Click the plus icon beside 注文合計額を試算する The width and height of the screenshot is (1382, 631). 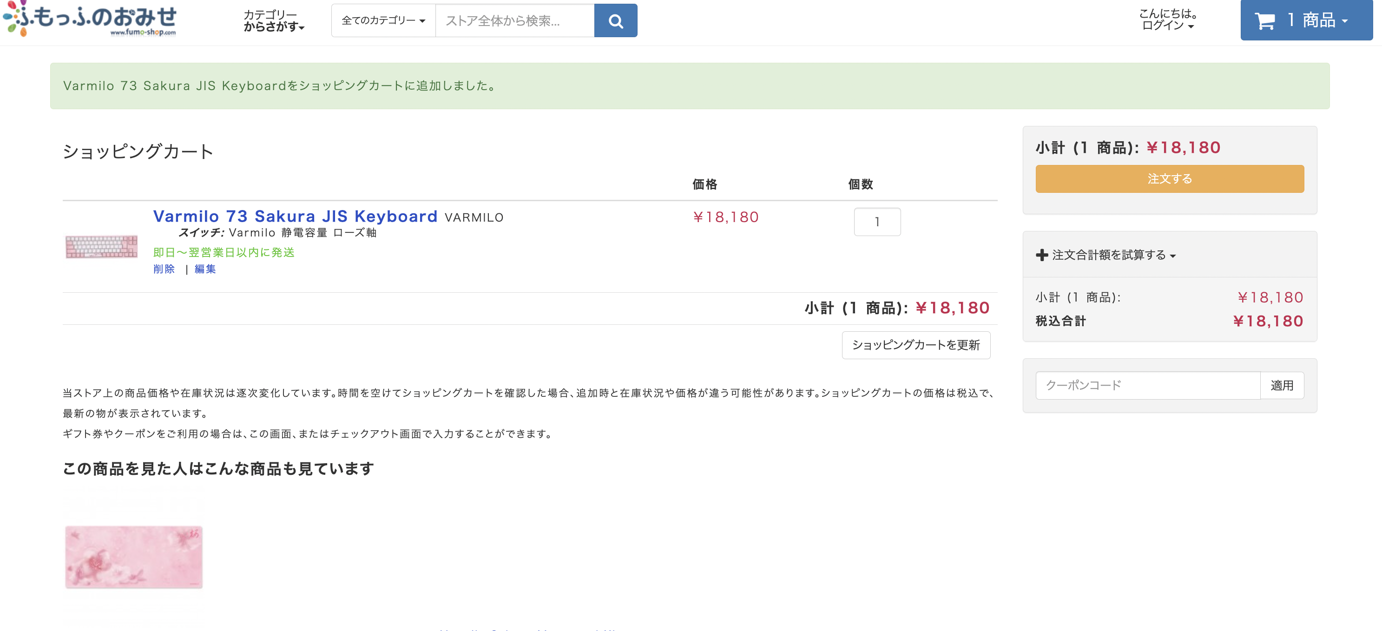coord(1042,255)
